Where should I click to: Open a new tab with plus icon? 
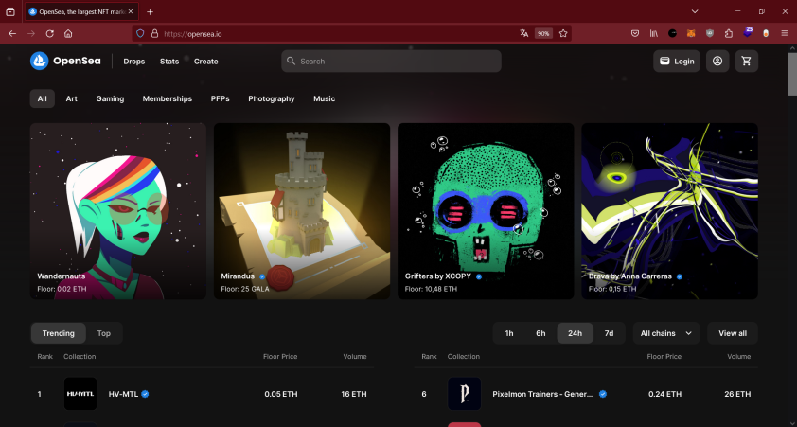[x=150, y=11]
